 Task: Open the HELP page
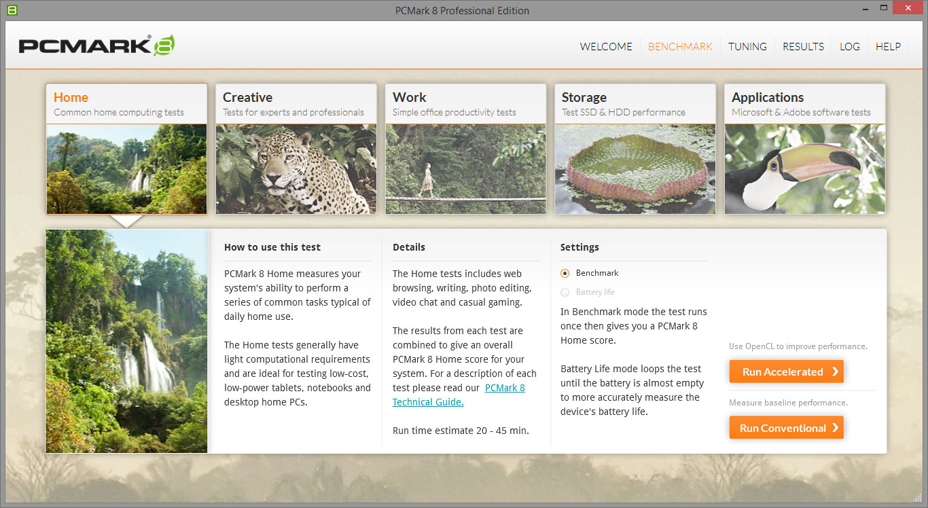coord(888,47)
